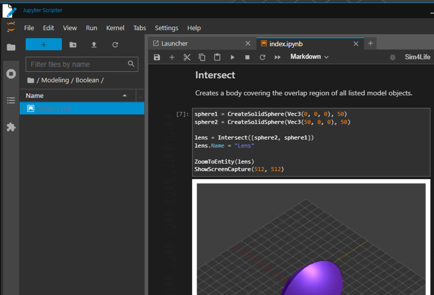Restart kernel and run all cells
This screenshot has width=434, height=295.
pos(277,57)
